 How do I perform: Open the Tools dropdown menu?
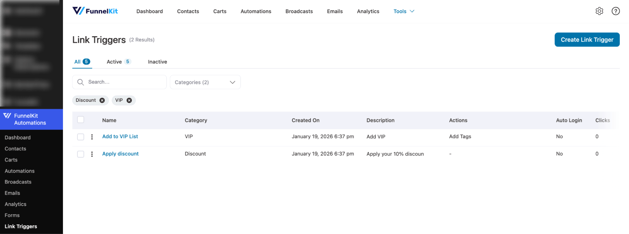(x=404, y=11)
